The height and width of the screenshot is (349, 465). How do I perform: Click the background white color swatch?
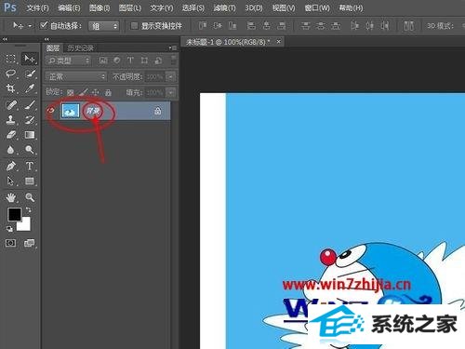tap(25, 225)
